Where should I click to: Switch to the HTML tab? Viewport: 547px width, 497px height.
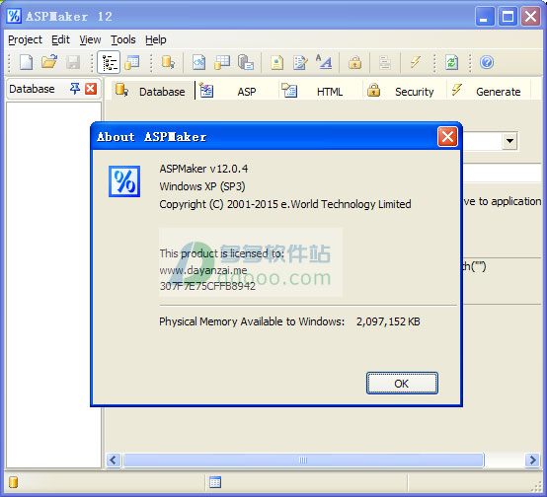(x=321, y=91)
